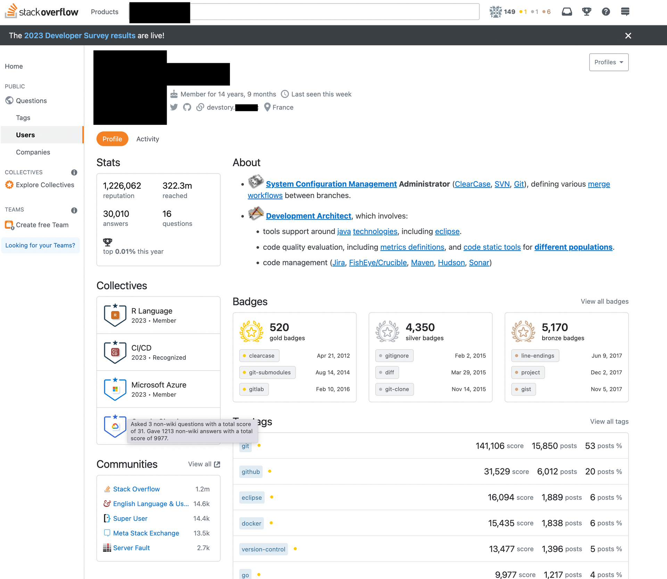
Task: Dismiss the developer survey banner
Action: pyautogui.click(x=628, y=35)
